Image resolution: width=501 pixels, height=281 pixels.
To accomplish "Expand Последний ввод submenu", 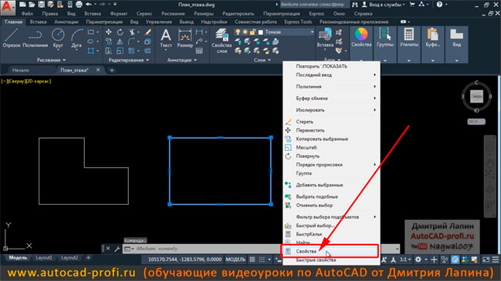I will coord(332,75).
